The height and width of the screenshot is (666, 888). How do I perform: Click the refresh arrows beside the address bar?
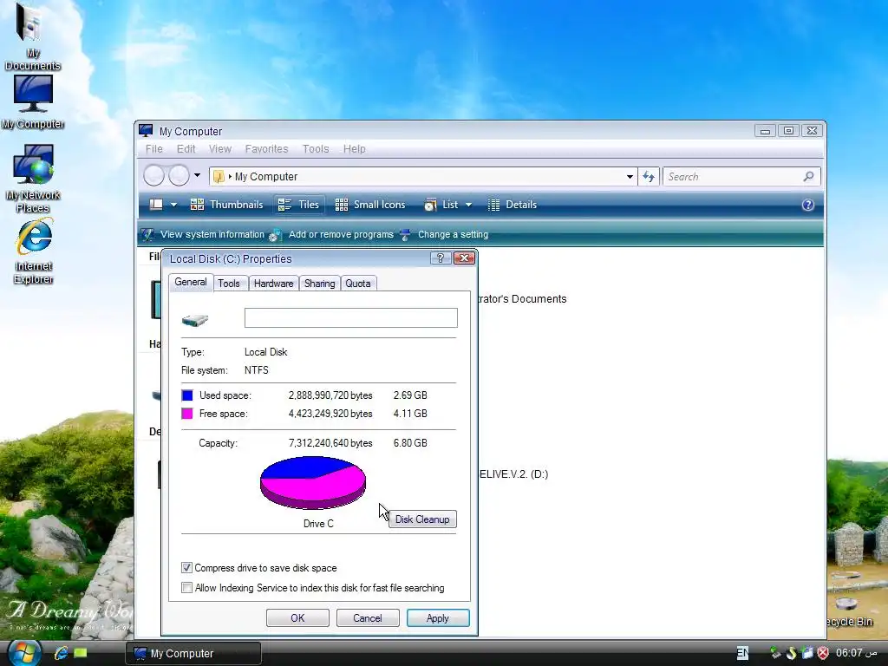[x=649, y=177]
